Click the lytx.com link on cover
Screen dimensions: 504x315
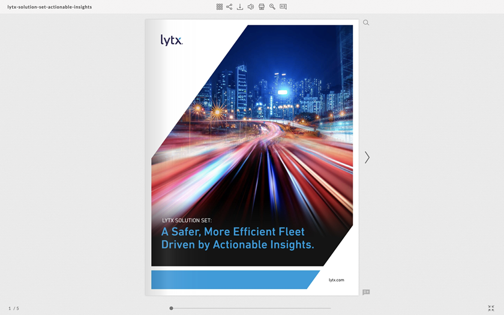tap(336, 280)
